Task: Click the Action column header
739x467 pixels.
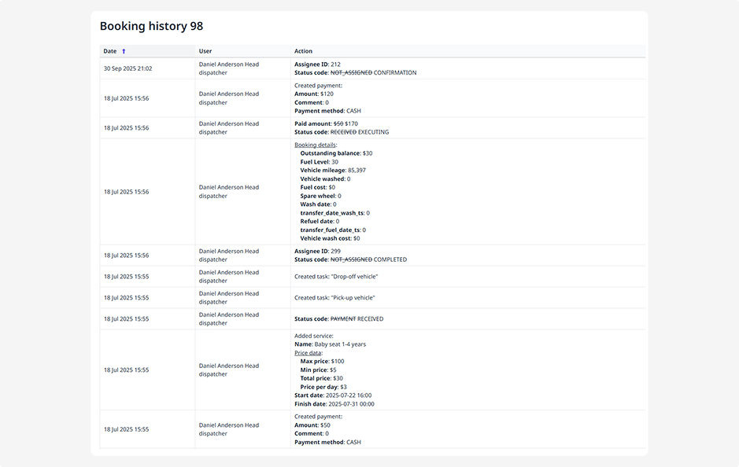Action: 303,51
